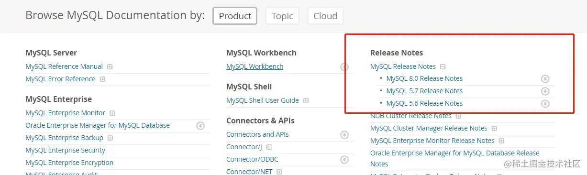Open MySQL Cluster Manager Release Notes
Viewport: 587px width, 175px height.
[x=429, y=128]
